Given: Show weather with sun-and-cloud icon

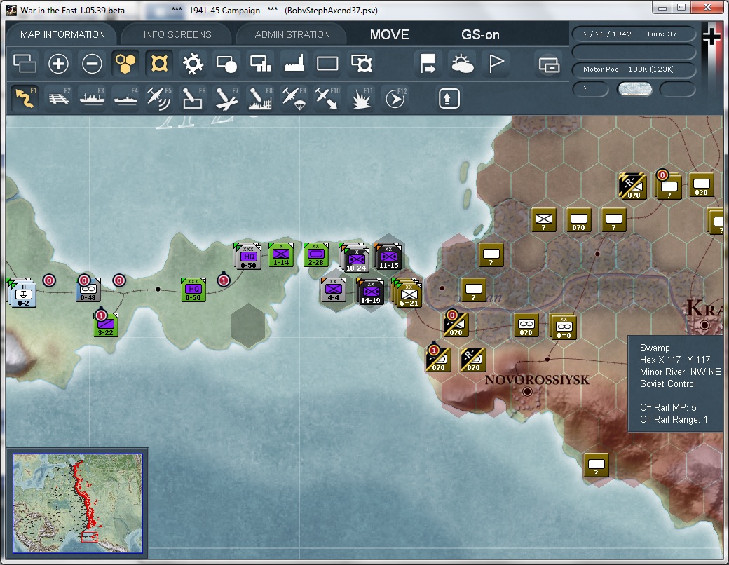Looking at the screenshot, I should pyautogui.click(x=462, y=64).
